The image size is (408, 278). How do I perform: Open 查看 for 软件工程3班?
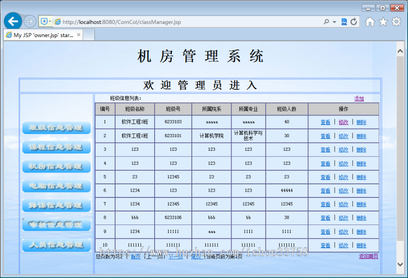tap(325, 122)
